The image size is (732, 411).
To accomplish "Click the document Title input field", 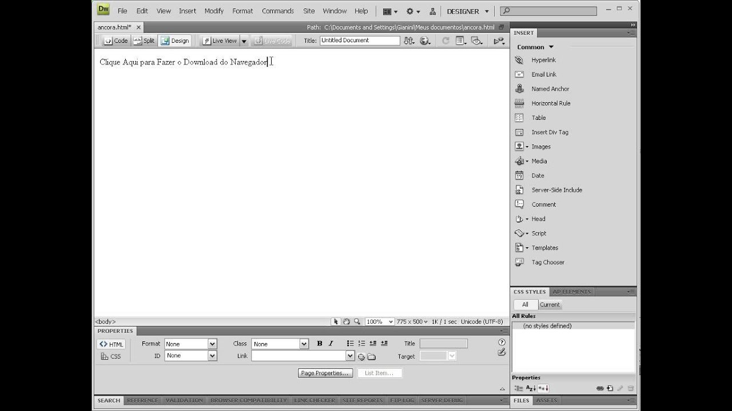I will pos(360,41).
